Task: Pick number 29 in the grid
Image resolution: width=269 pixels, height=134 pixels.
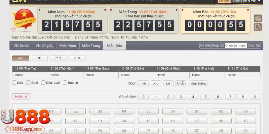Action: (x=245, y=131)
